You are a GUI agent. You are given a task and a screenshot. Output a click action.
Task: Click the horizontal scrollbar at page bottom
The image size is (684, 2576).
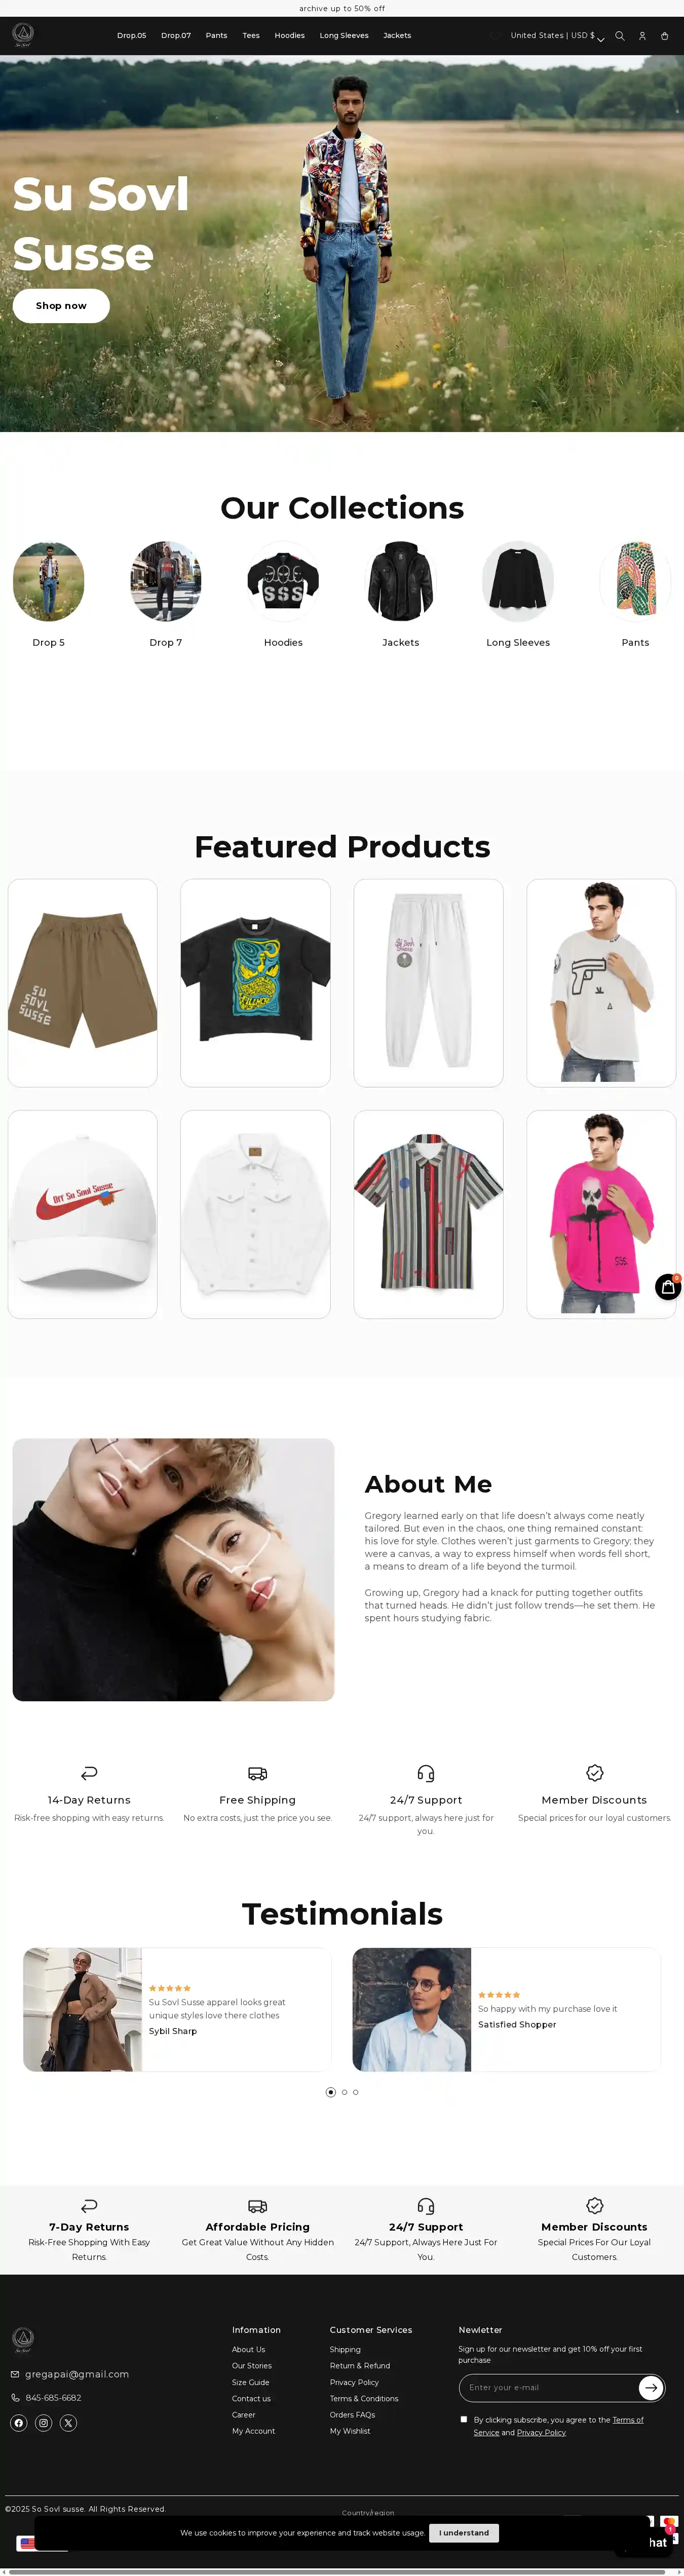point(336,2571)
